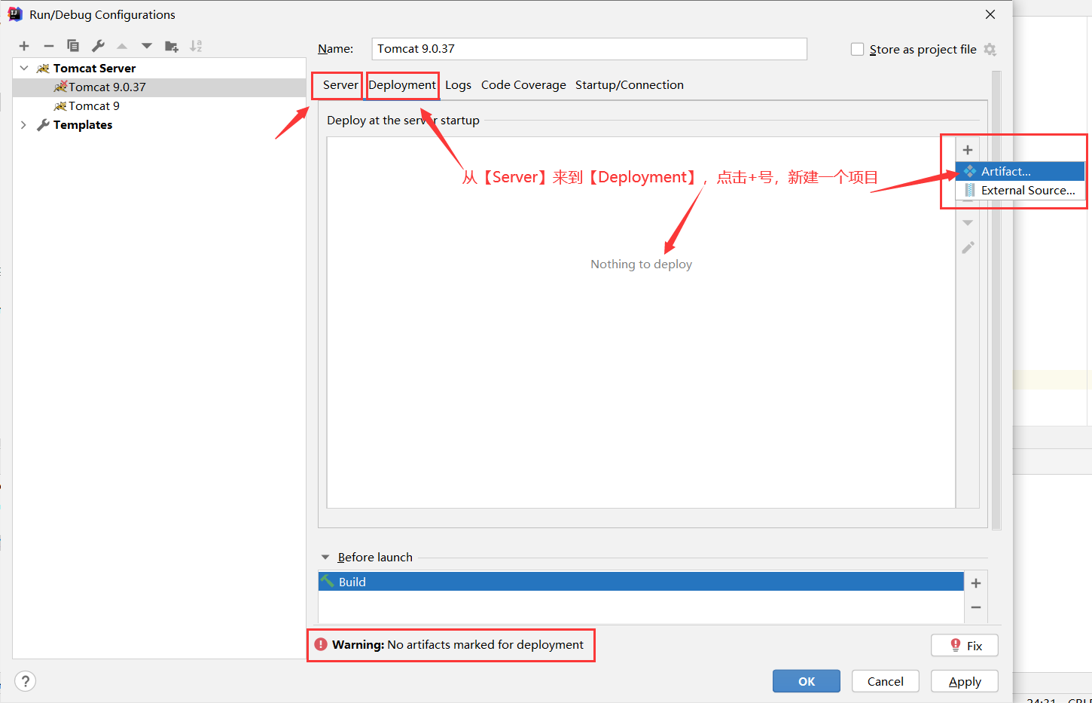The height and width of the screenshot is (703, 1092).
Task: Expand the Templates tree node
Action: (23, 125)
